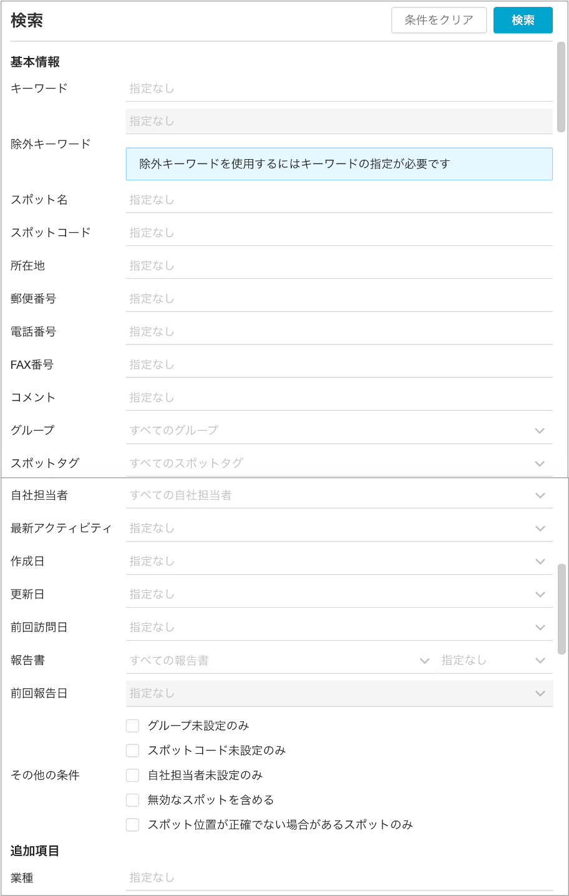Open the 自社担当者 dropdown
The image size is (569, 896).
540,495
